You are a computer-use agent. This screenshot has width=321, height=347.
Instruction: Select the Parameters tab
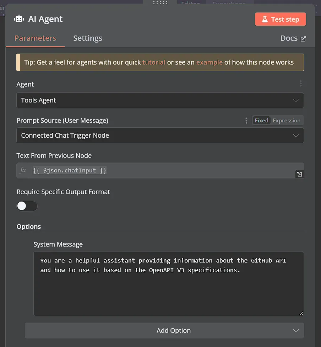(35, 38)
